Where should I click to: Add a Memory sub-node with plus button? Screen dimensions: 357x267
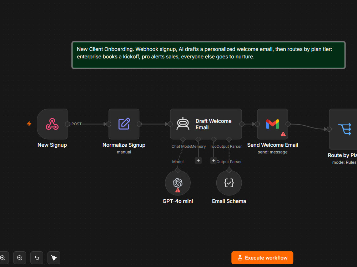(198, 161)
